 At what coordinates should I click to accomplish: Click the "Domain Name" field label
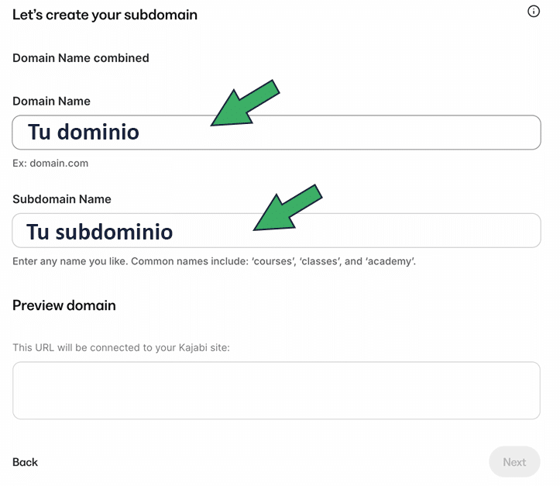[x=51, y=102]
